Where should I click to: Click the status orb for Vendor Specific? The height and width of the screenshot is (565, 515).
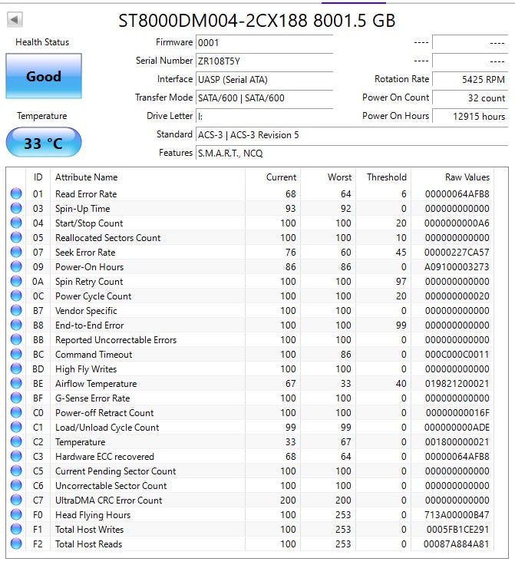[x=16, y=311]
